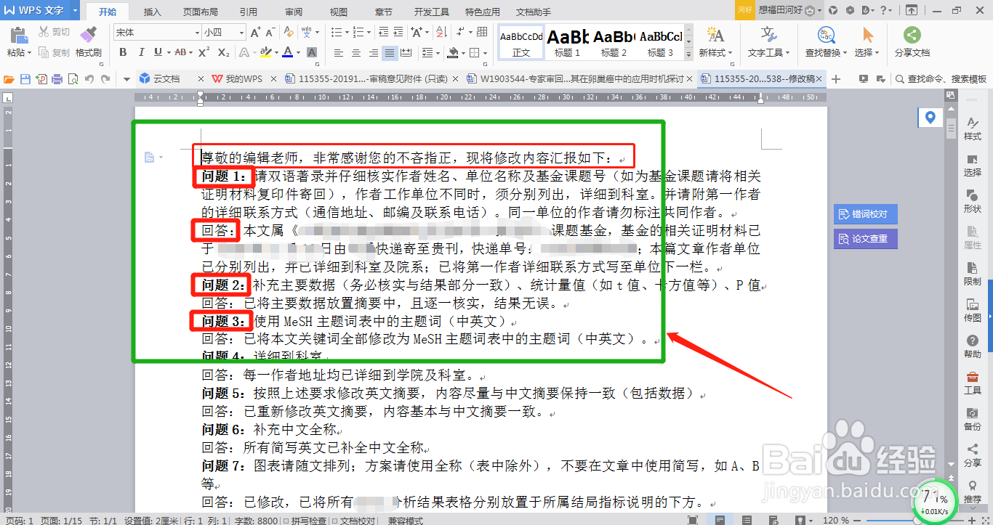Switch to the 页面布局 tab
Screen dimensions: 993x525
pos(200,12)
